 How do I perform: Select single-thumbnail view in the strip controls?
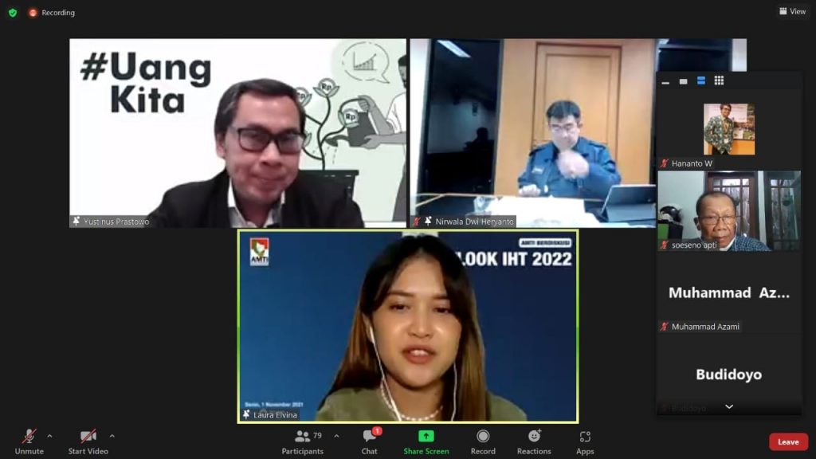(683, 81)
